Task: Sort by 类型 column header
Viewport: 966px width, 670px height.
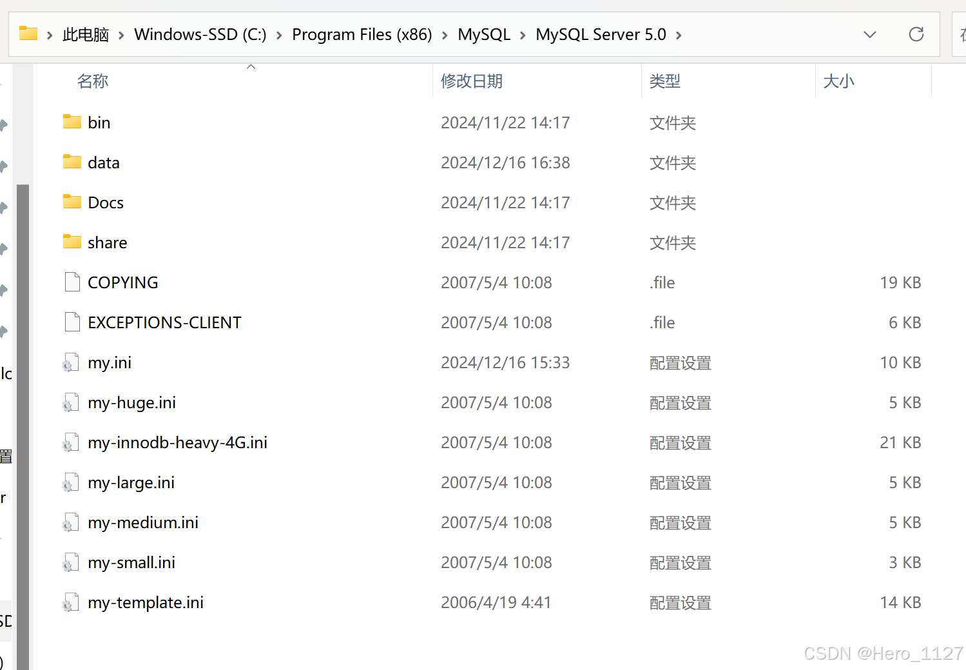Action: [665, 81]
